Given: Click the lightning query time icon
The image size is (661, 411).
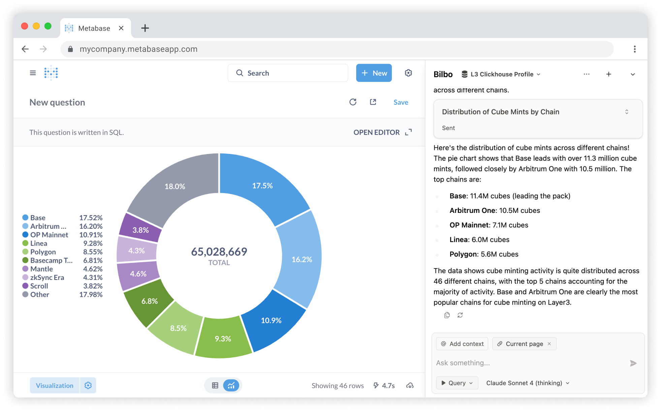Looking at the screenshot, I should coord(376,385).
